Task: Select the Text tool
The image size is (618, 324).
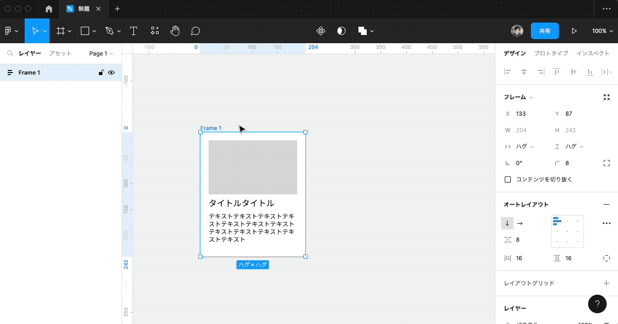Action: coord(133,31)
